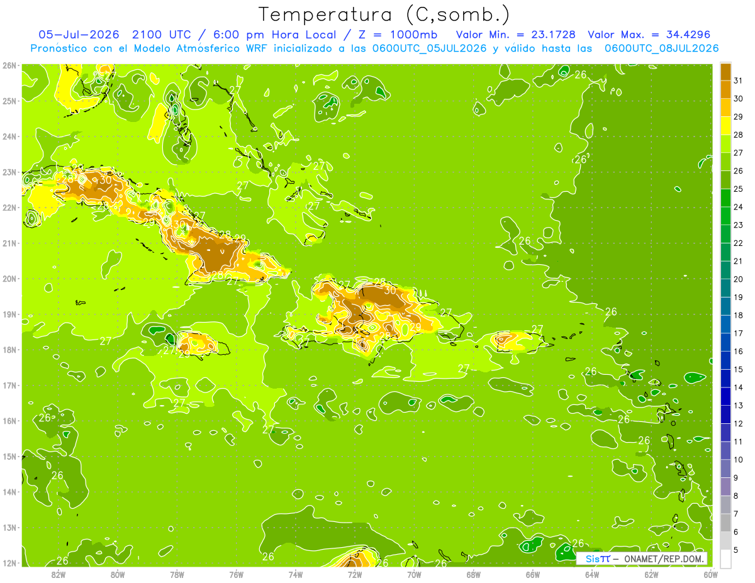755x583 pixels.
Task: Click the "15N" latitude axis label
Action: coord(9,456)
